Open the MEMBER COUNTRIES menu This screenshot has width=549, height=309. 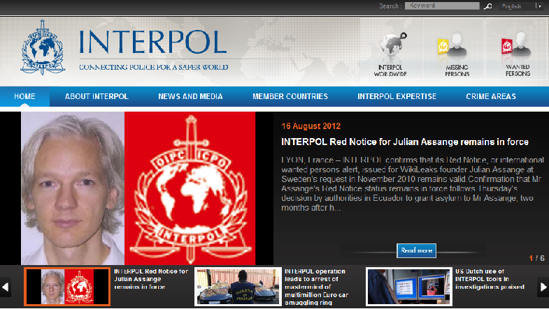290,96
